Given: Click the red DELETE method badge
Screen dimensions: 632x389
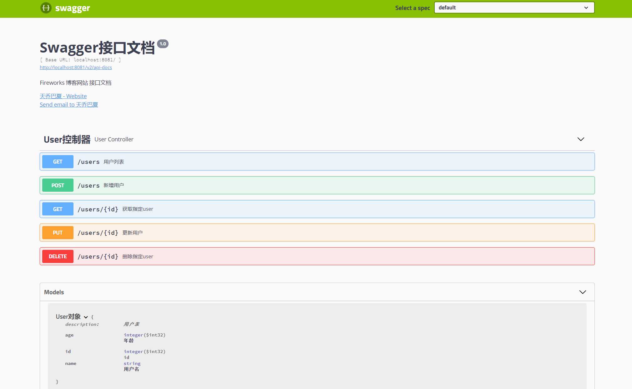Looking at the screenshot, I should coord(58,256).
